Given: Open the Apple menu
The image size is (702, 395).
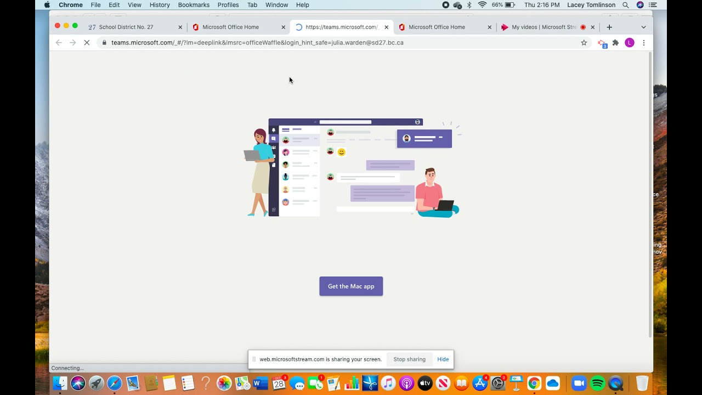Looking at the screenshot, I should coord(47,5).
